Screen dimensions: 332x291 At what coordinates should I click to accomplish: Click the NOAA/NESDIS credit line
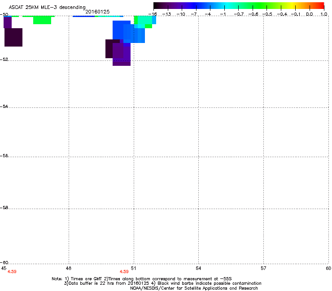pyautogui.click(x=194, y=288)
